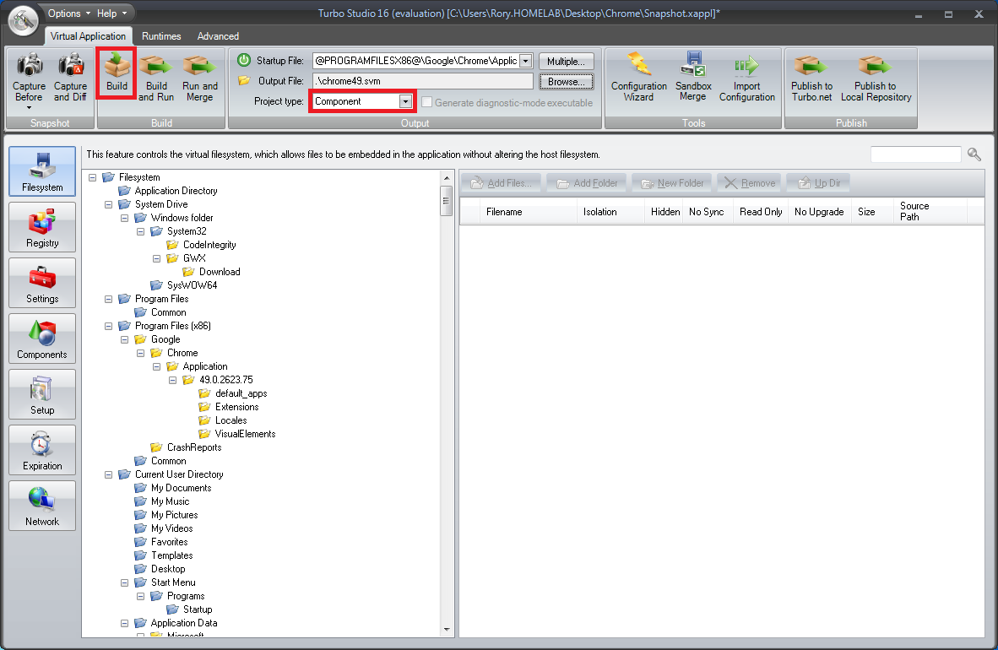Click the tree vertical scrollbar thumb

pos(446,201)
